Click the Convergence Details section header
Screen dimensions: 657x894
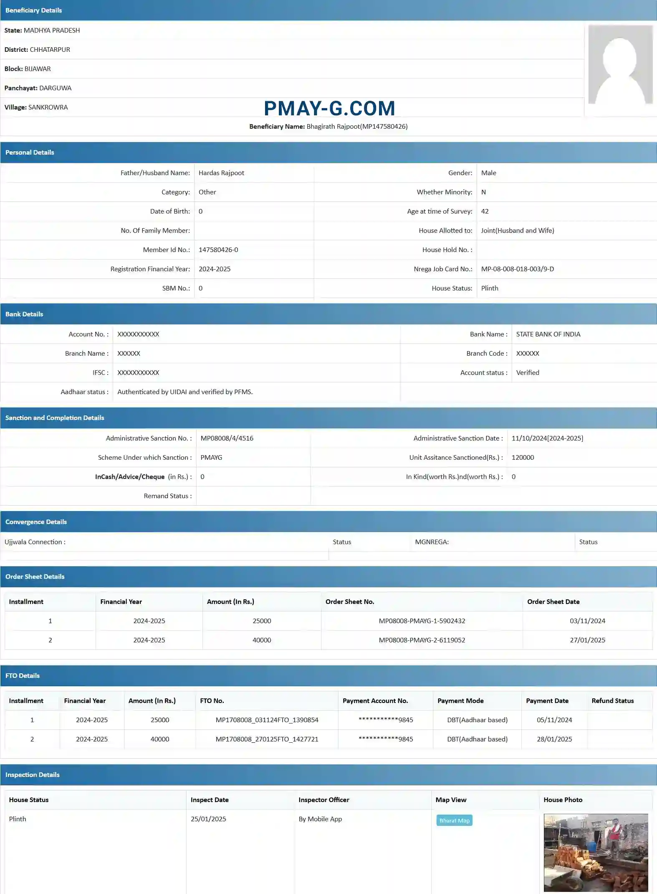pos(36,522)
